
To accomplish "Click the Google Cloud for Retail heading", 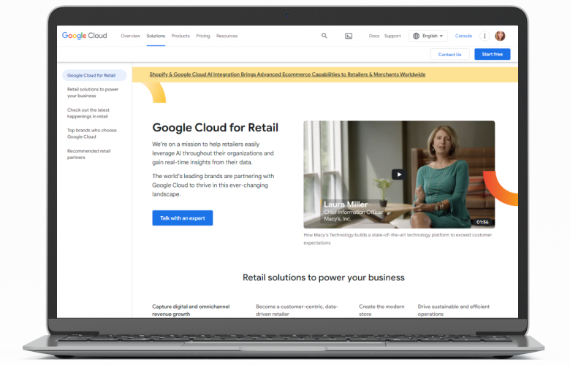I will (x=215, y=128).
